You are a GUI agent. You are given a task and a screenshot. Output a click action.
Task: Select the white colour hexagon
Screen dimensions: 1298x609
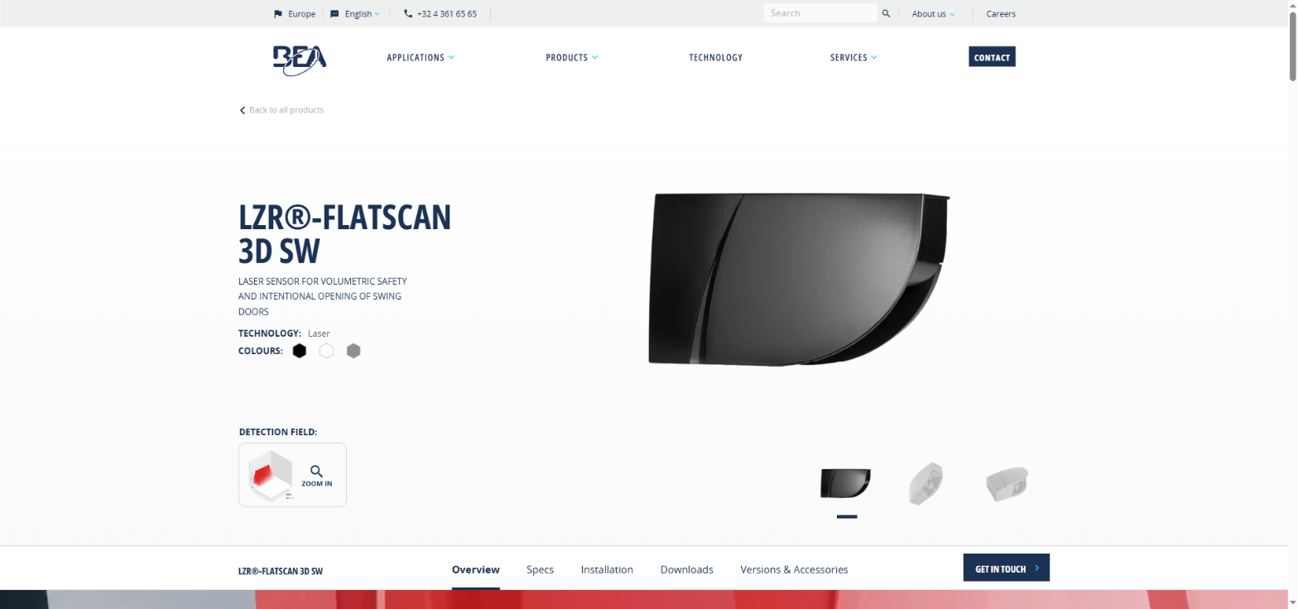click(x=327, y=351)
